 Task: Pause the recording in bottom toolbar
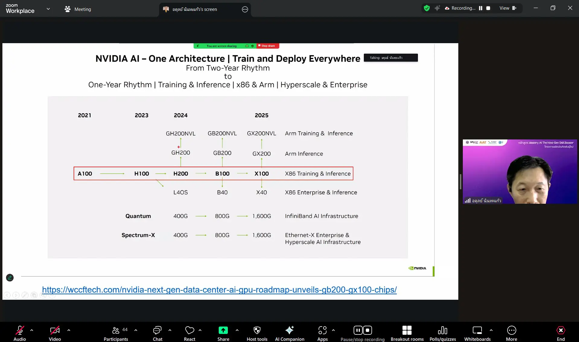(358, 330)
